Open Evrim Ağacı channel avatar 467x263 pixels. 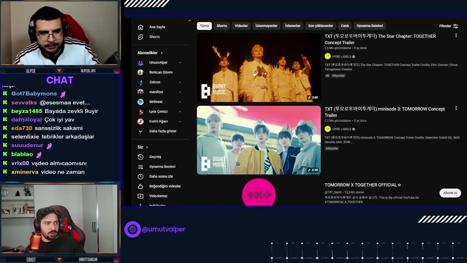pos(140,121)
